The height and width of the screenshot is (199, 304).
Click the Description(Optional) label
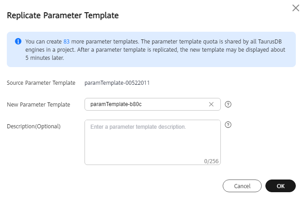34,126
